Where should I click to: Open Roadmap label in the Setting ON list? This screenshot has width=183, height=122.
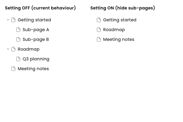coord(114,30)
